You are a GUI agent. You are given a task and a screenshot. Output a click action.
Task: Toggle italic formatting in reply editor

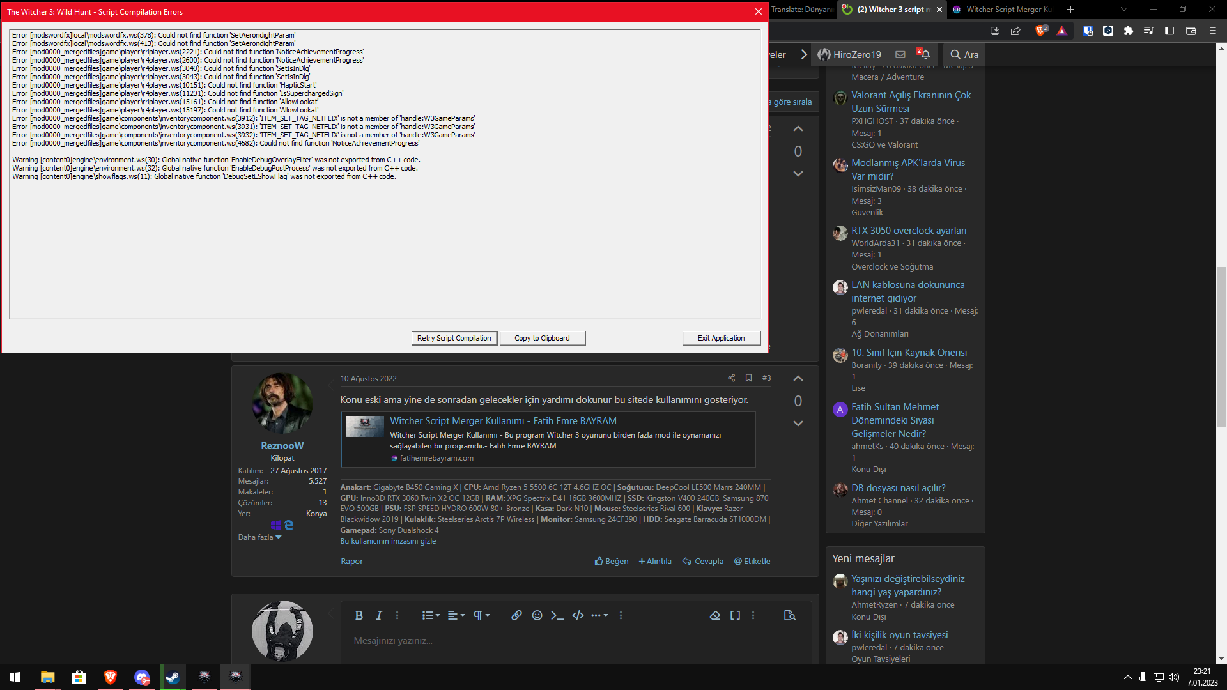379,615
